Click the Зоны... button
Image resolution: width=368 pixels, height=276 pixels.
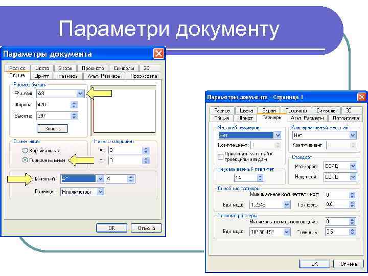52,129
